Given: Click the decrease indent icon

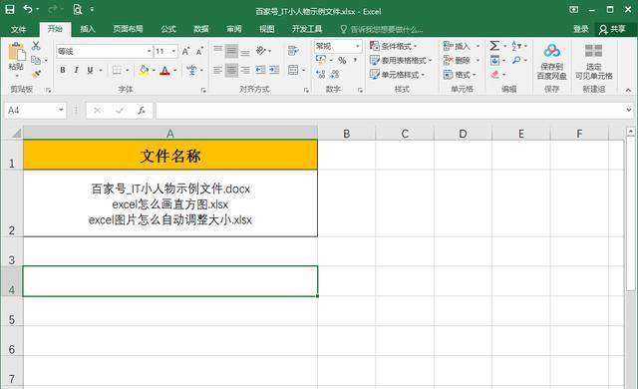Looking at the screenshot, I should (260, 70).
